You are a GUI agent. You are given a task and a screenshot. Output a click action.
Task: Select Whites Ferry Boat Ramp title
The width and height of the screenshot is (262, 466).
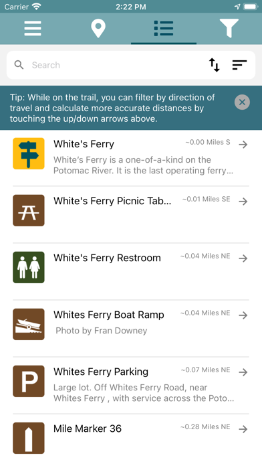pyautogui.click(x=108, y=315)
